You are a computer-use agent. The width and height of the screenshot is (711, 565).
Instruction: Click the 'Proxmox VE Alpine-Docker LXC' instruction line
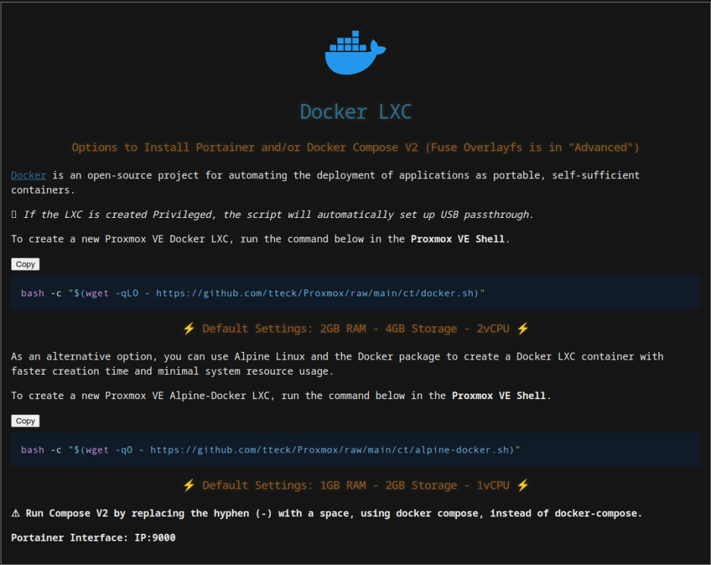click(x=281, y=396)
